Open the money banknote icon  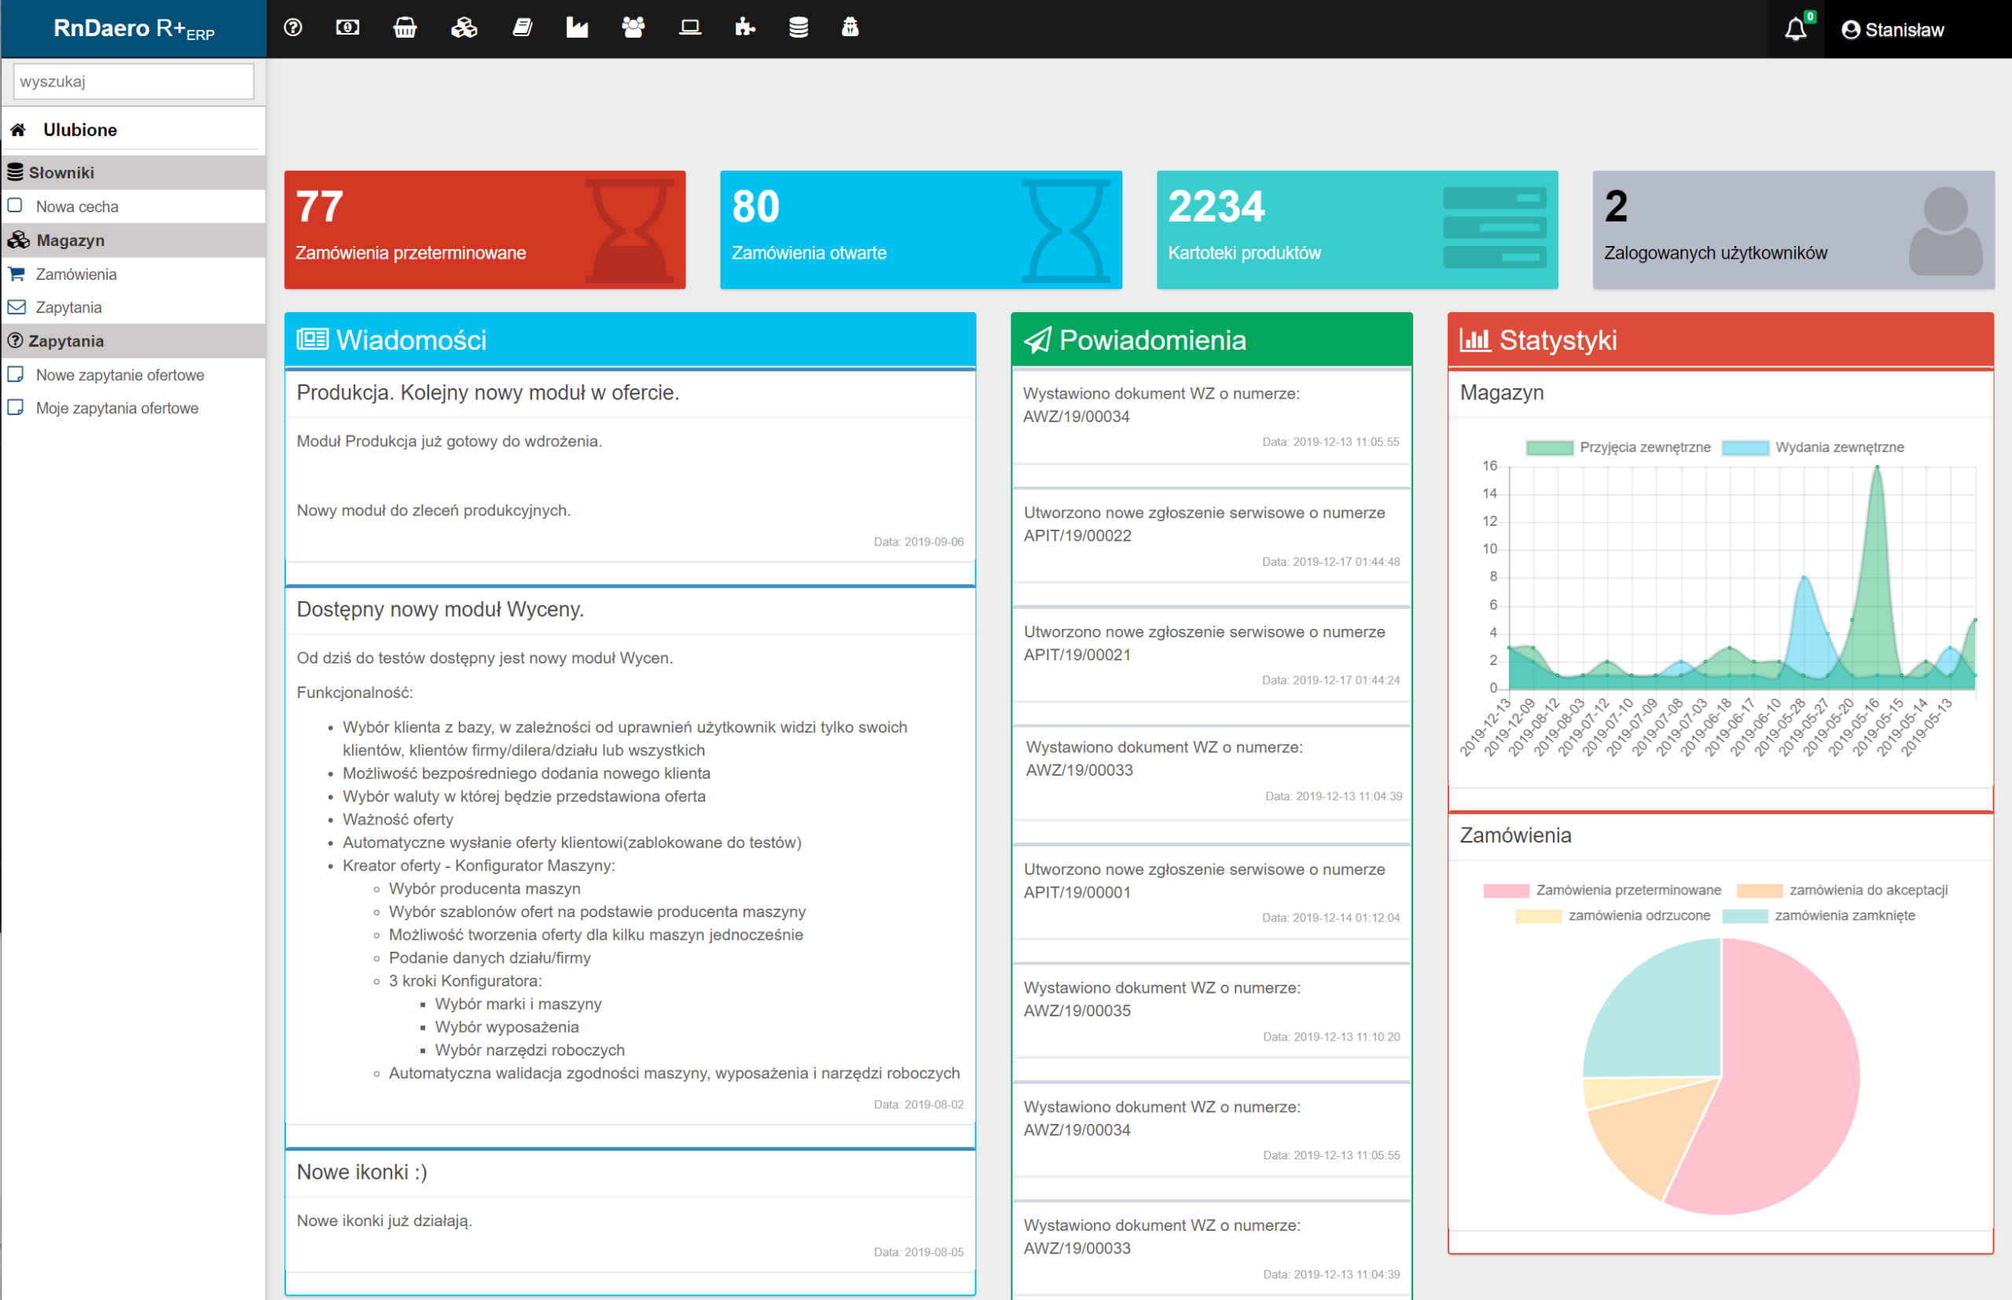click(347, 28)
